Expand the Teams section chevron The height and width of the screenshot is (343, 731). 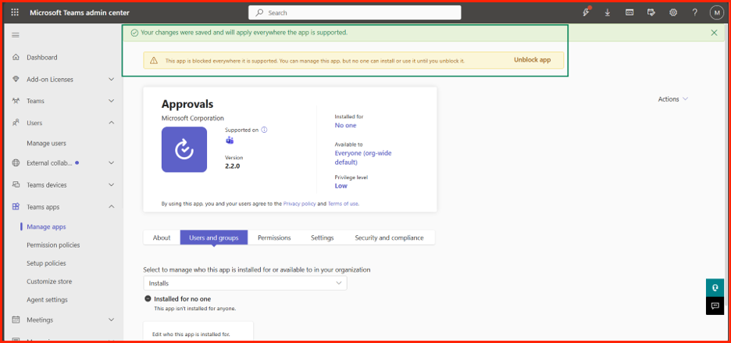tap(112, 101)
